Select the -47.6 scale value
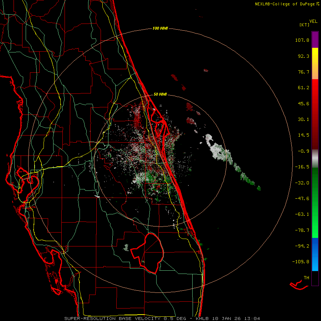Image resolution: width=321 pixels, height=321 pixels. pyautogui.click(x=302, y=199)
